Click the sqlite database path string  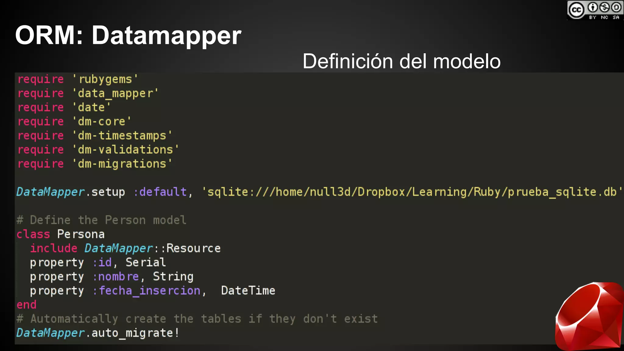(x=412, y=192)
